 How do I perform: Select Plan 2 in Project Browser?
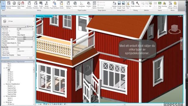pos(9,64)
